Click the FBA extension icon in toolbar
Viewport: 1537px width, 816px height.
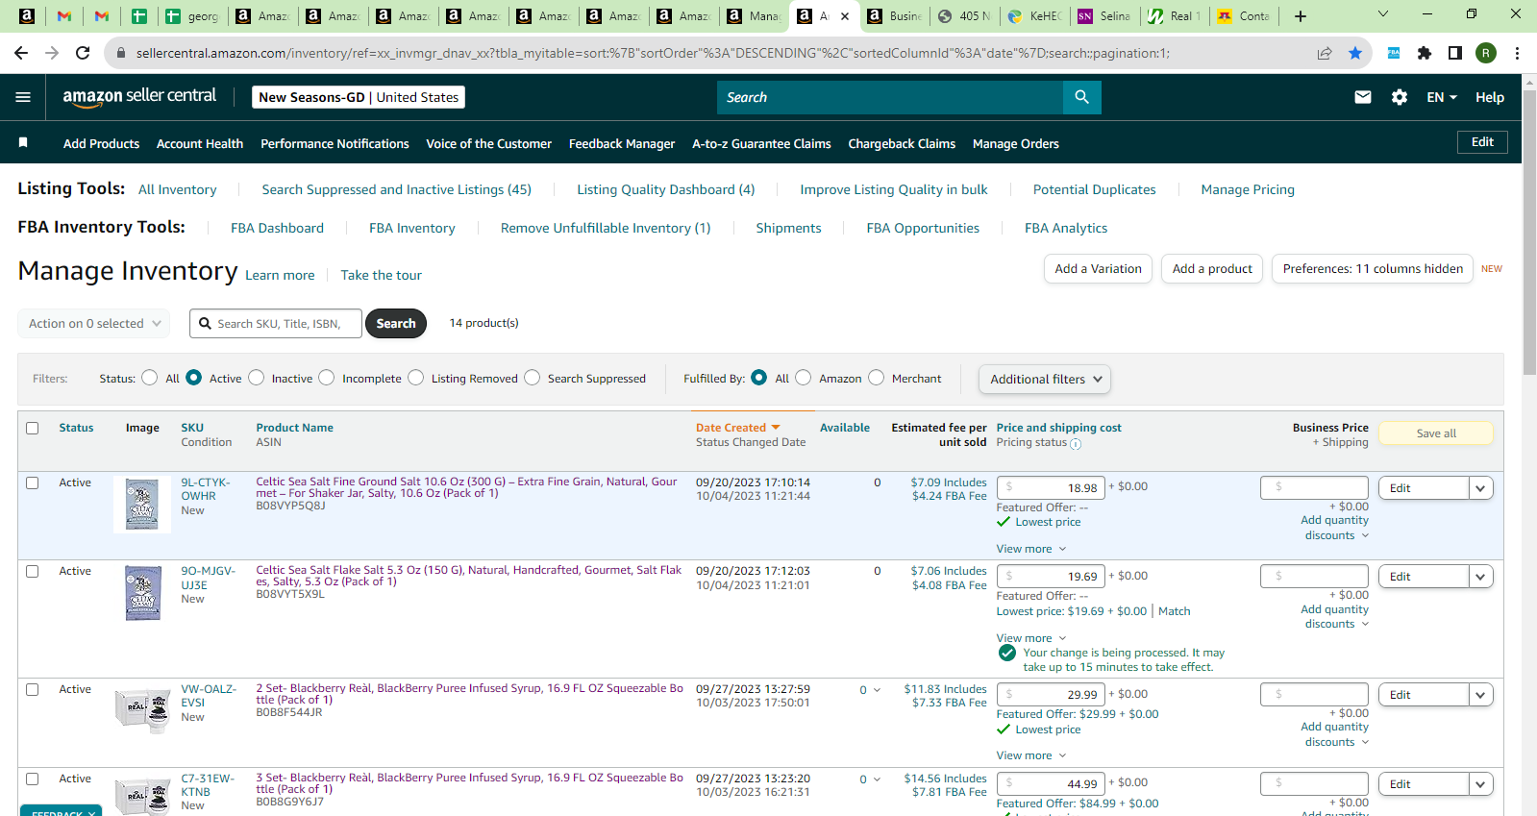point(1394,53)
